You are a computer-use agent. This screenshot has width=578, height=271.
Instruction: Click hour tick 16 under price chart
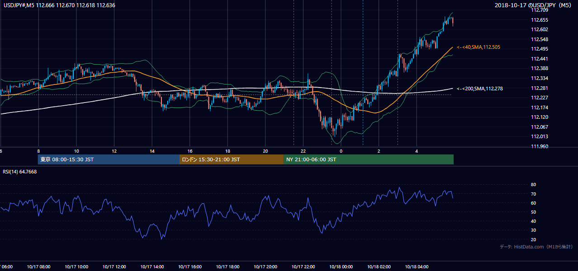[190, 151]
